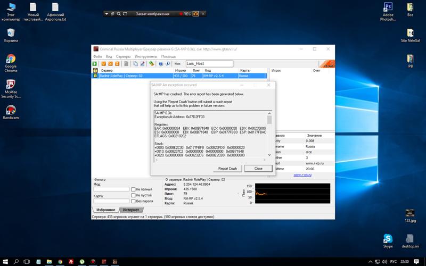Open McAfee Security Scan desktop icon
Image resolution: width=426 pixels, height=266 pixels.
click(11, 89)
